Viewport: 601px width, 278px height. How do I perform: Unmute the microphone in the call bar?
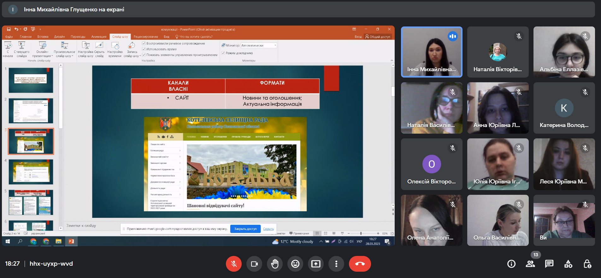[234, 264]
